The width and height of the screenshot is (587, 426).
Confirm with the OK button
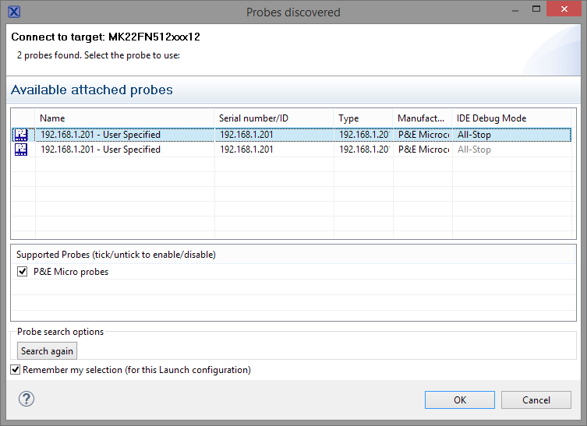pos(460,400)
